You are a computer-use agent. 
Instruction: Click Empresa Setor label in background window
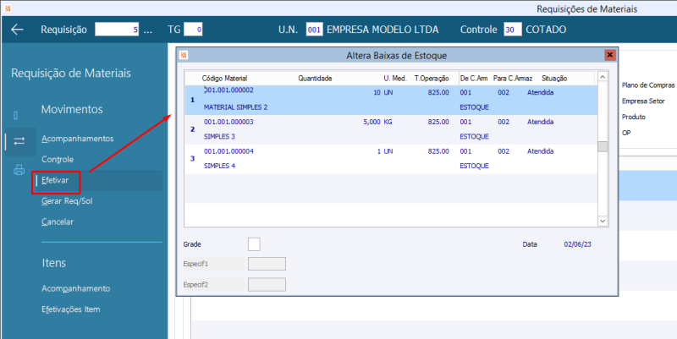[643, 101]
